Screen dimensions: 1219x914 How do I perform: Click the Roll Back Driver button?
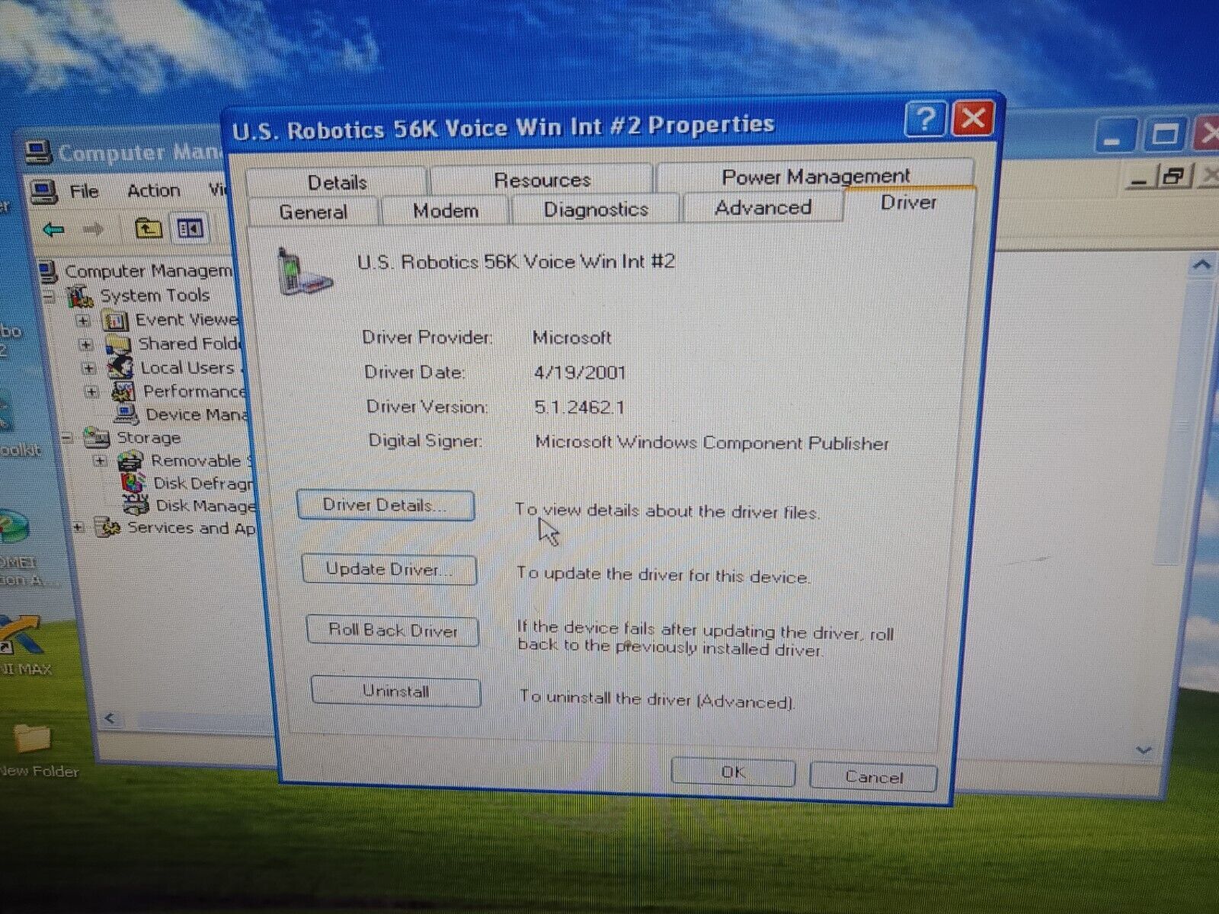click(392, 631)
